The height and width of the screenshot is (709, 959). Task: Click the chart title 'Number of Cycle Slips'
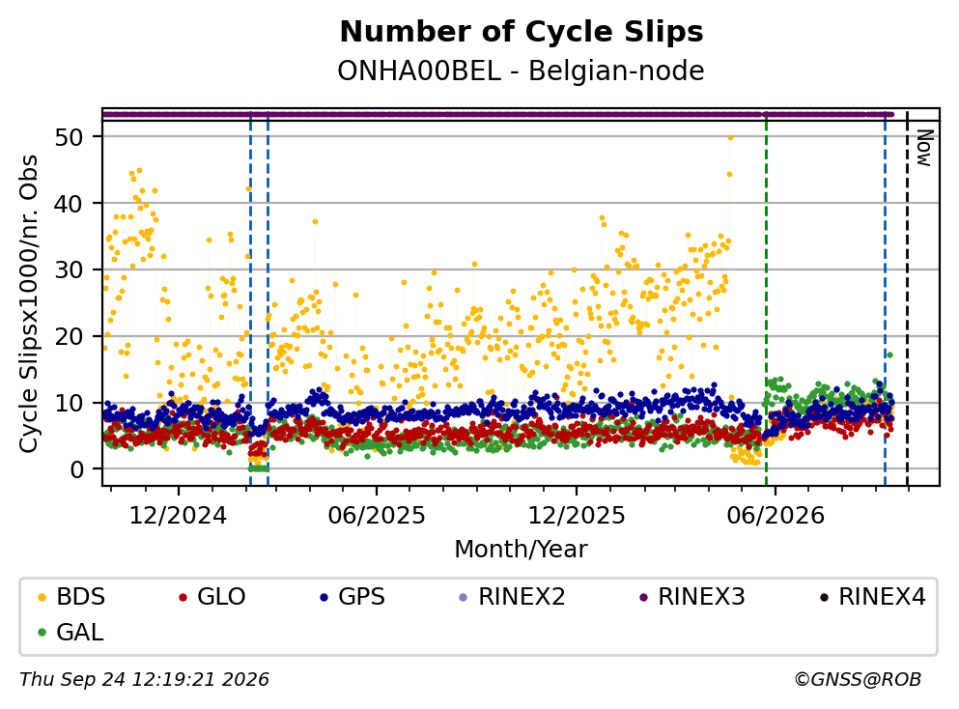pyautogui.click(x=522, y=32)
